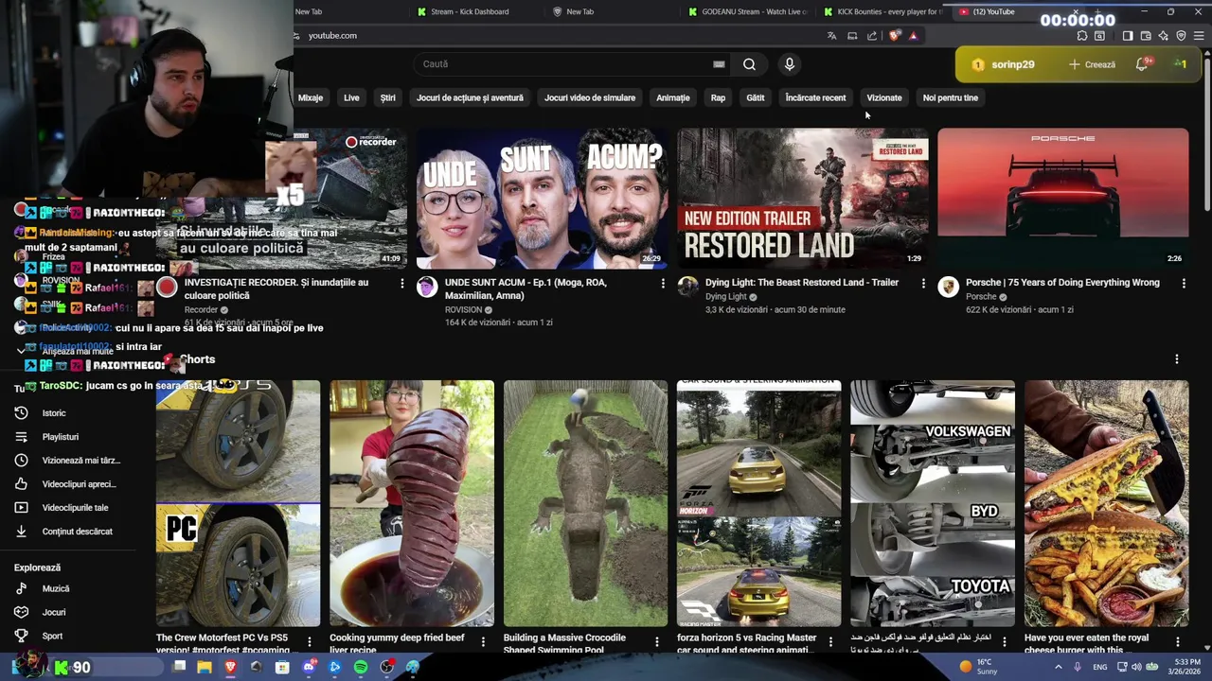Open the Shorts section options menu
The width and height of the screenshot is (1212, 681).
pos(1177,359)
